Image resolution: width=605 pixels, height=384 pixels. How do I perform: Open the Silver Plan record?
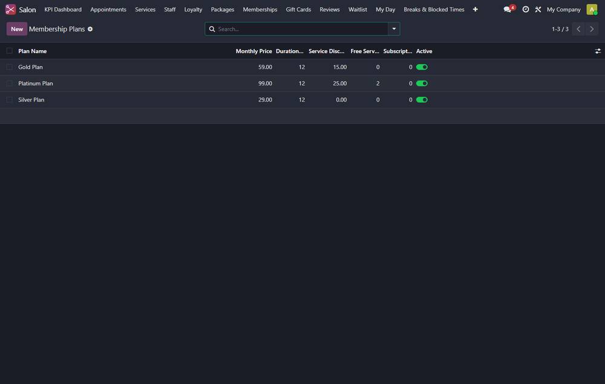31,99
